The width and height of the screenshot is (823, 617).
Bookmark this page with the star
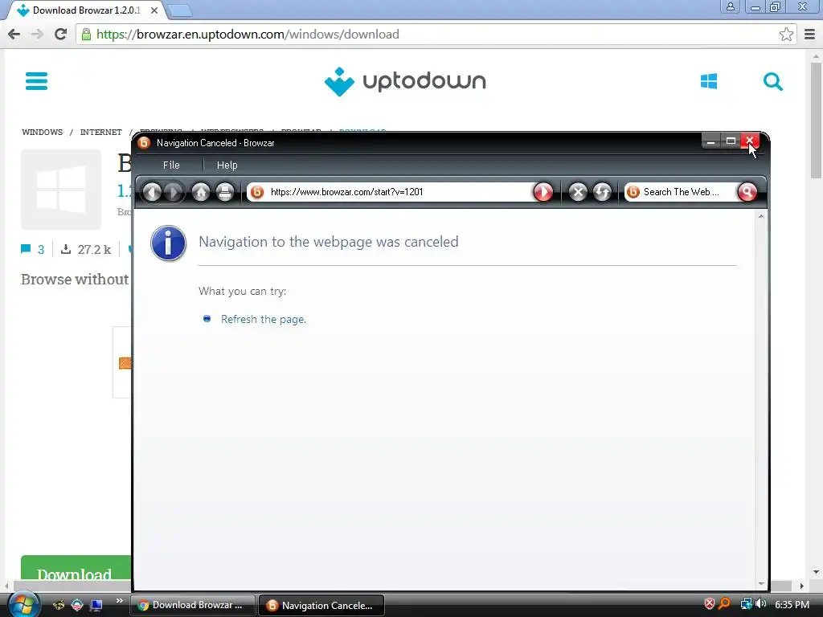pyautogui.click(x=786, y=34)
